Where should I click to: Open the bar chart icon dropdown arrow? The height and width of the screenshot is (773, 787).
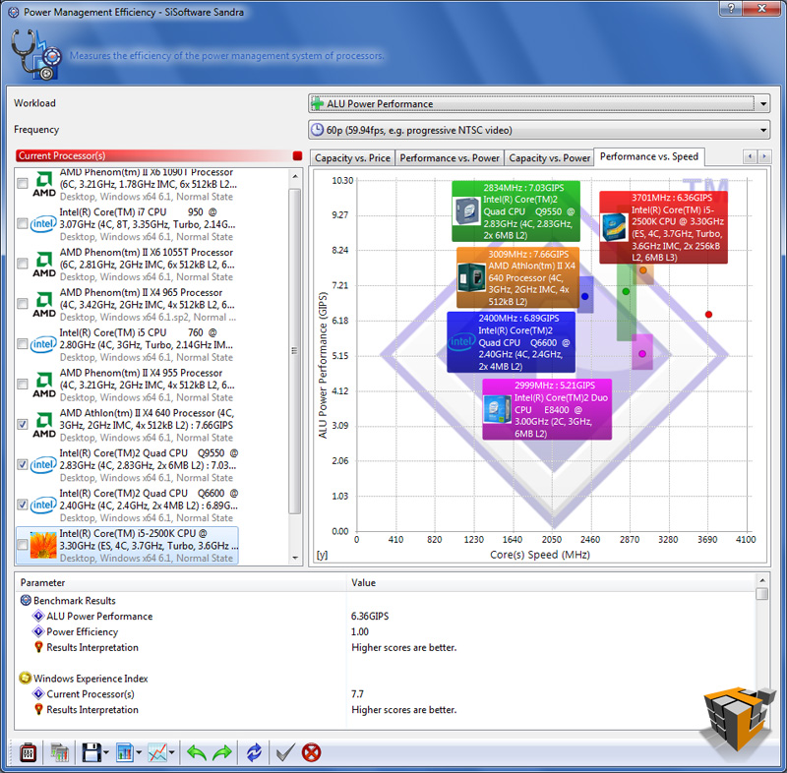click(139, 752)
